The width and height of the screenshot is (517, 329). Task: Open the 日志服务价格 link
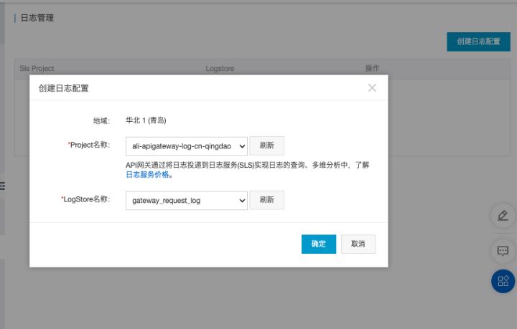[x=147, y=175]
